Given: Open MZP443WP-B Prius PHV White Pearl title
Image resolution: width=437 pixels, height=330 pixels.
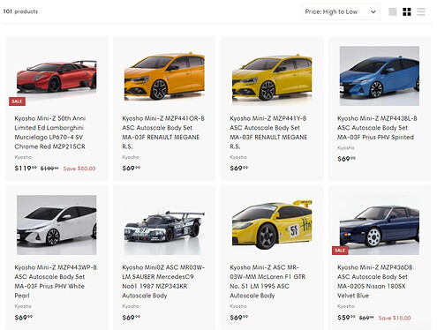Looking at the screenshot, I should pos(56,281).
